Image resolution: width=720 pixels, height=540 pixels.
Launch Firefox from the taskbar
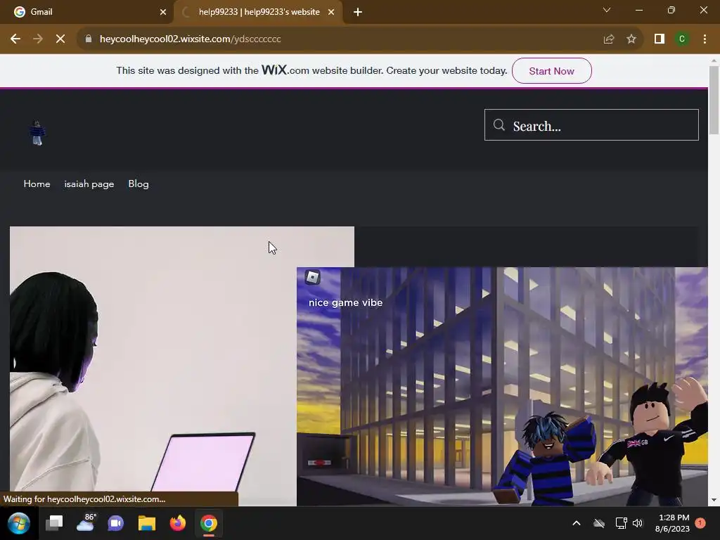(178, 523)
